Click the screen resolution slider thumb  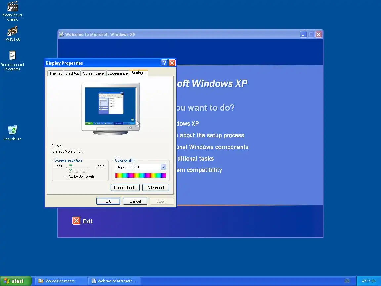(70, 167)
